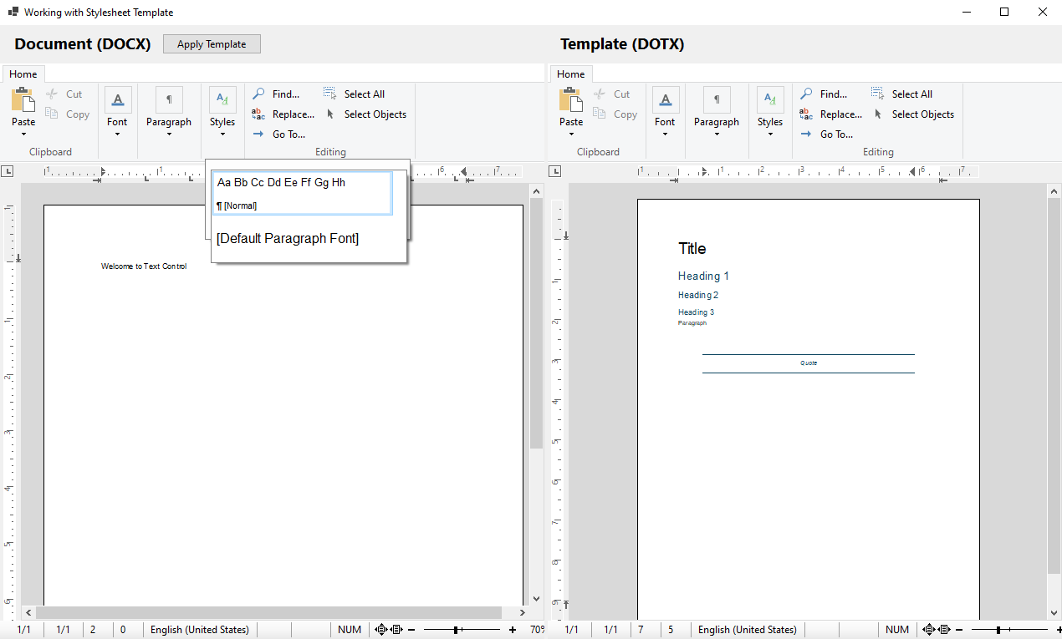Viewport: 1062px width, 639px height.
Task: Click Cut in Template ribbon
Action: (x=612, y=94)
